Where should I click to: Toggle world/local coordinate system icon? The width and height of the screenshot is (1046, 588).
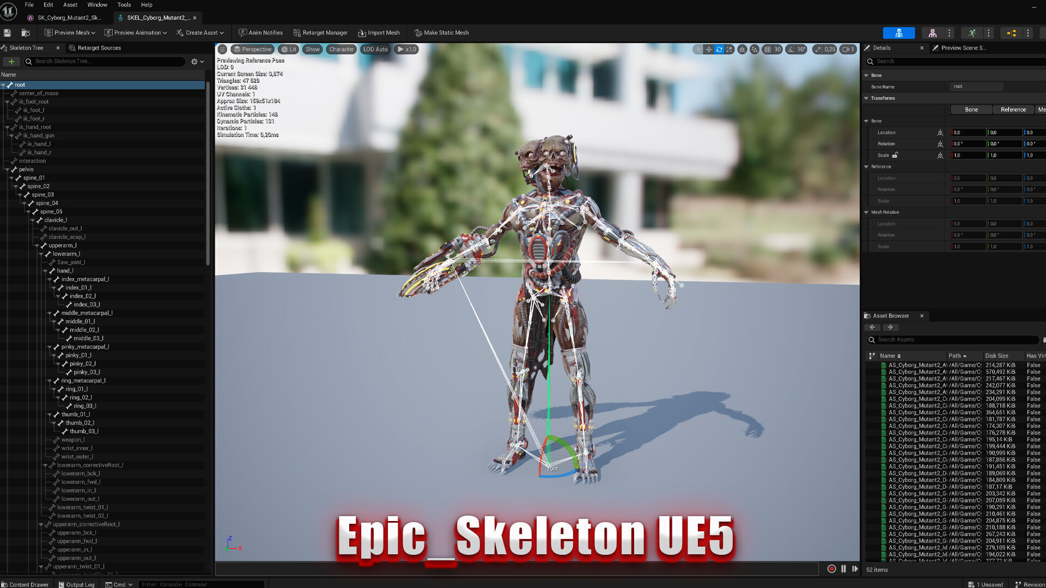[742, 49]
